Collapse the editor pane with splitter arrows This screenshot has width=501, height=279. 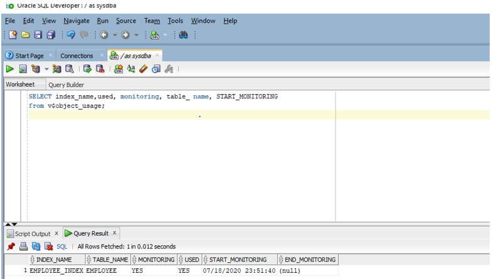coord(11,224)
